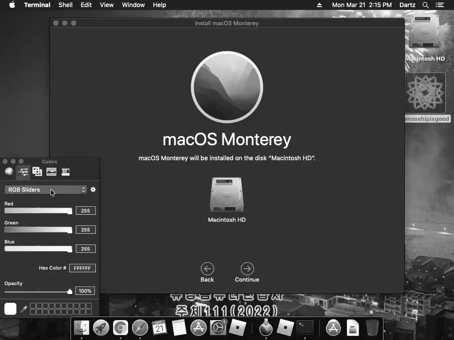Open Notification Center list icon
The width and height of the screenshot is (454, 340).
pyautogui.click(x=440, y=5)
